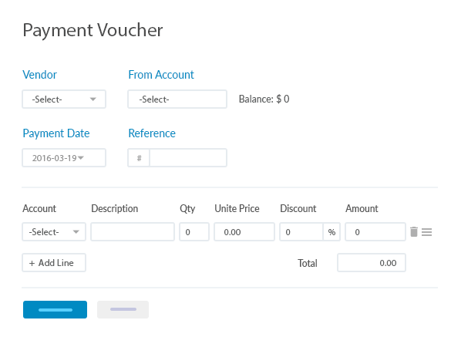Click the Balance amount text
The image size is (451, 337).
coord(264,99)
